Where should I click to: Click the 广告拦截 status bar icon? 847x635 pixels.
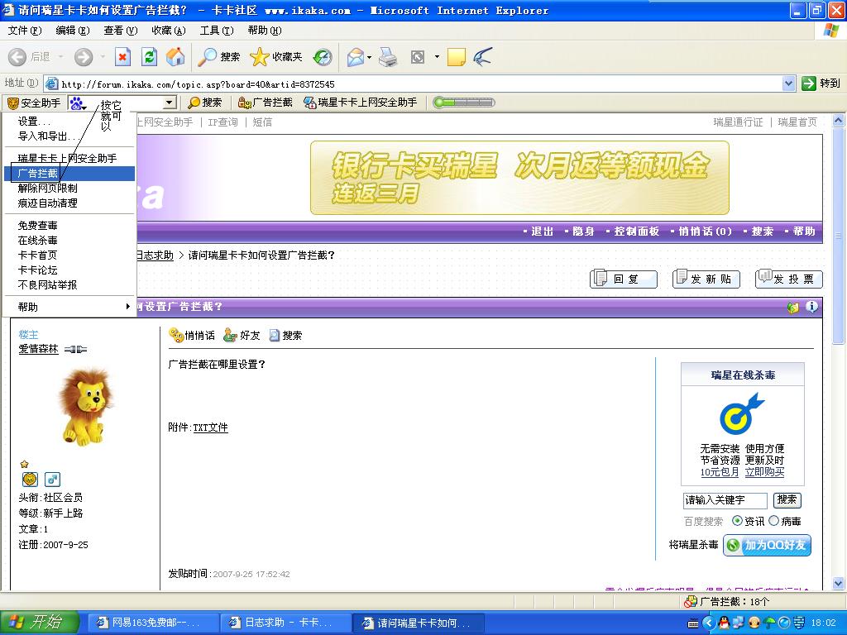coord(691,601)
